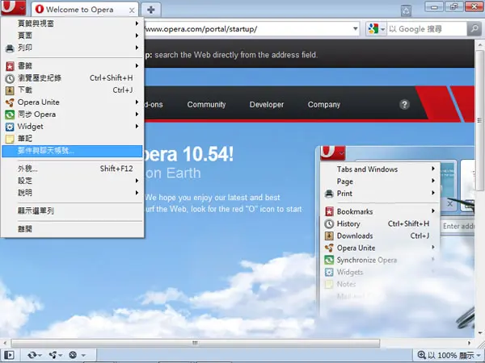Image resolution: width=485 pixels, height=363 pixels.
Task: Open the Google search engine dropdown
Action: point(376,29)
